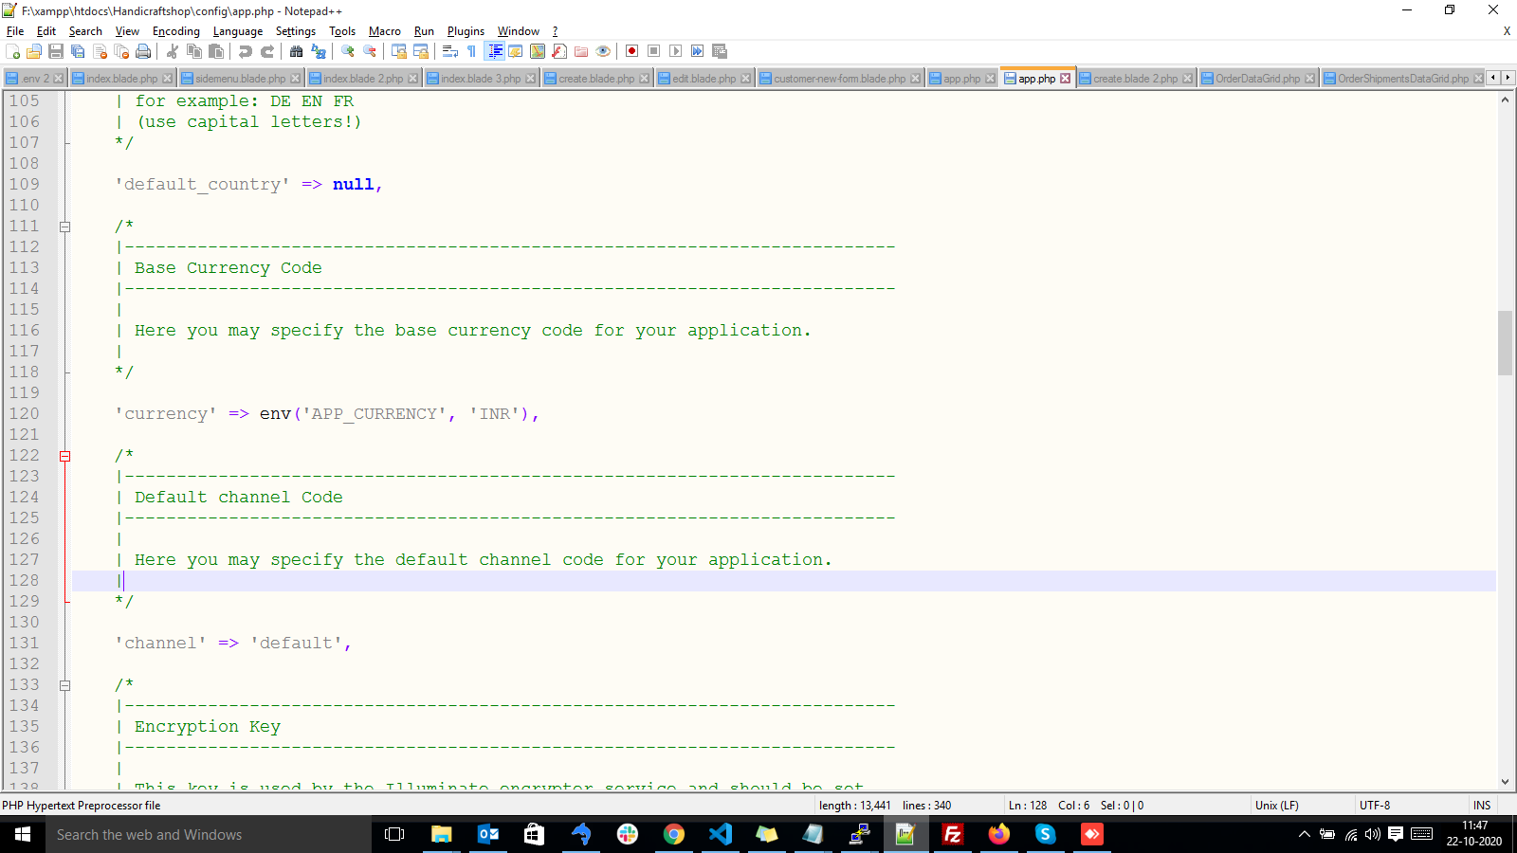Open the Encoding menu
The image size is (1517, 853).
pyautogui.click(x=176, y=31)
